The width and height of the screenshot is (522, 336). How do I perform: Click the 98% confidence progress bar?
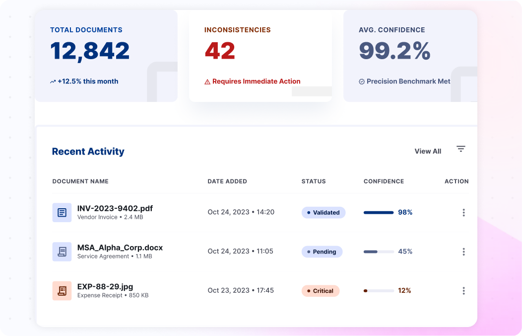379,213
